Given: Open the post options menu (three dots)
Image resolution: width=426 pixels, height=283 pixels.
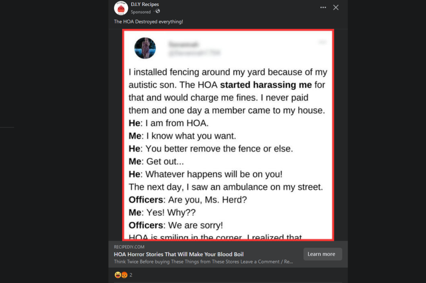Looking at the screenshot, I should tap(323, 7).
